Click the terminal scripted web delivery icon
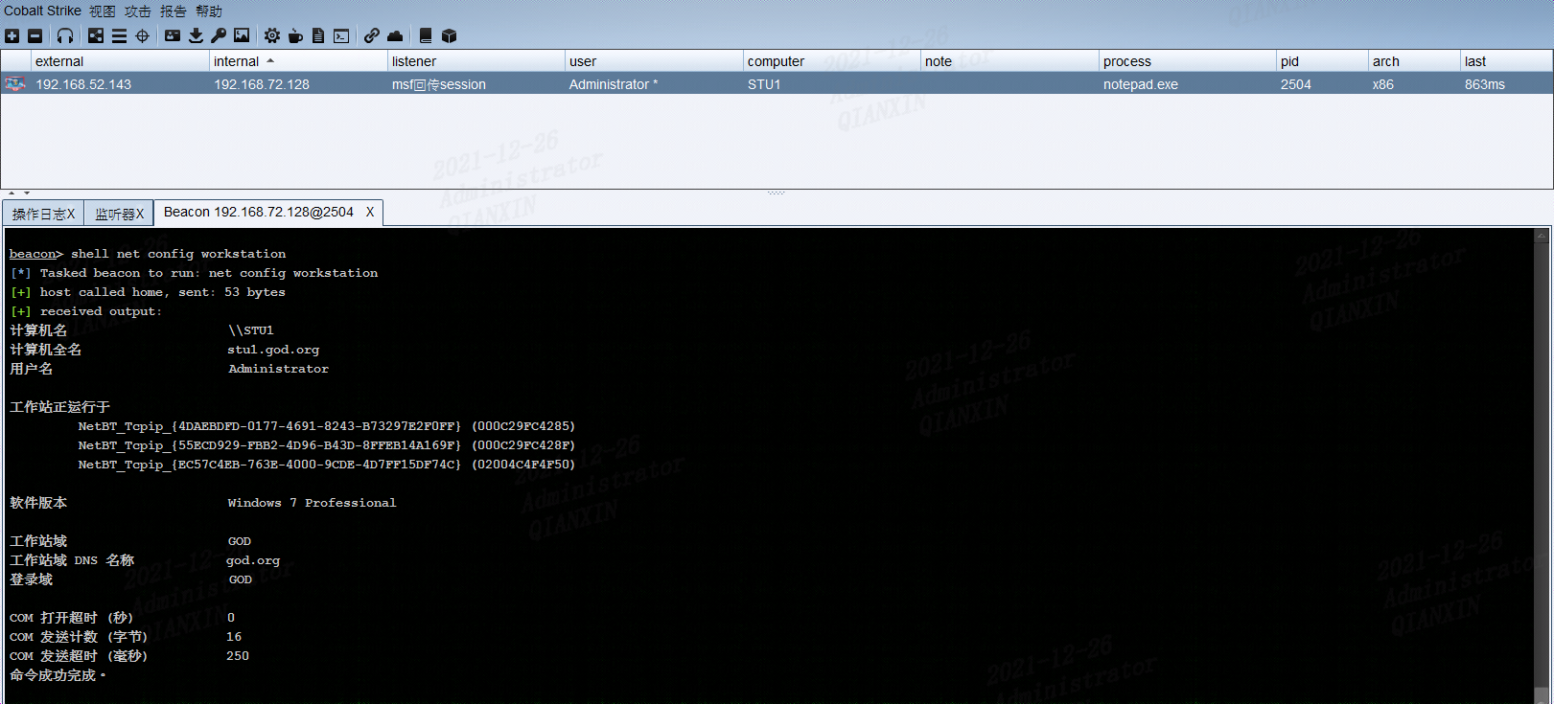Screen dimensions: 1554x704 tap(341, 35)
